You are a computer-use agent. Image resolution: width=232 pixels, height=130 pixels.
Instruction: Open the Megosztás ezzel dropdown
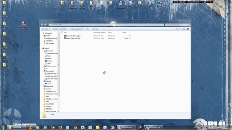pos(77,29)
